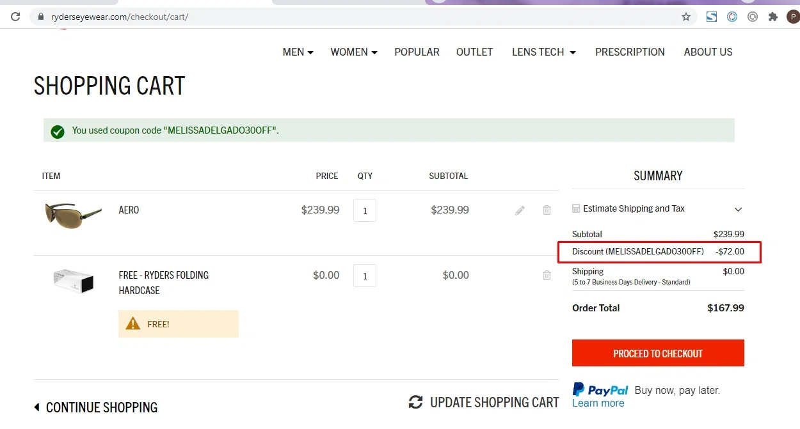Click the green checkmark in coupon message
The width and height of the screenshot is (800, 429).
pos(58,132)
